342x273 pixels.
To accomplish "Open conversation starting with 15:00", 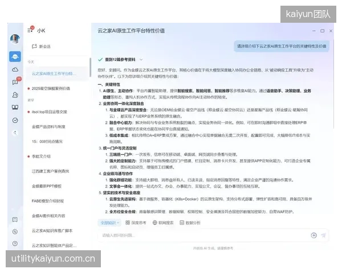I will coord(47,142).
